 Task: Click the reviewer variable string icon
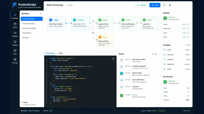[x=164, y=60]
